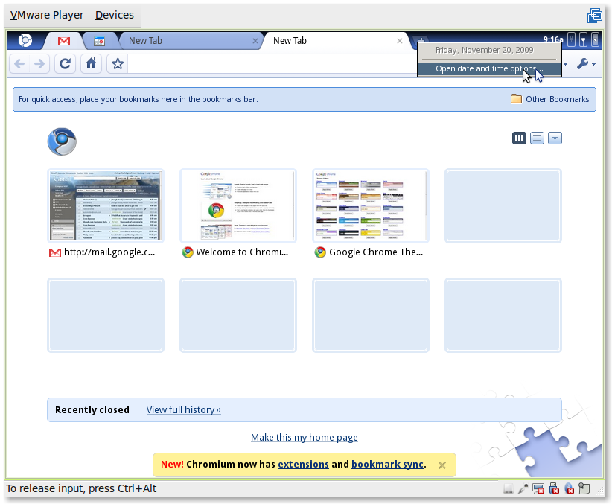Switch to thumbnail grid view
The image size is (612, 504).
(519, 138)
